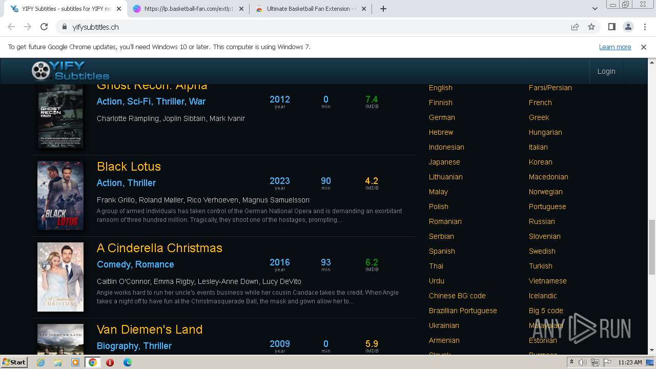This screenshot has width=656, height=369.
Task: Click the Action Center flag icon
Action: [x=606, y=362]
